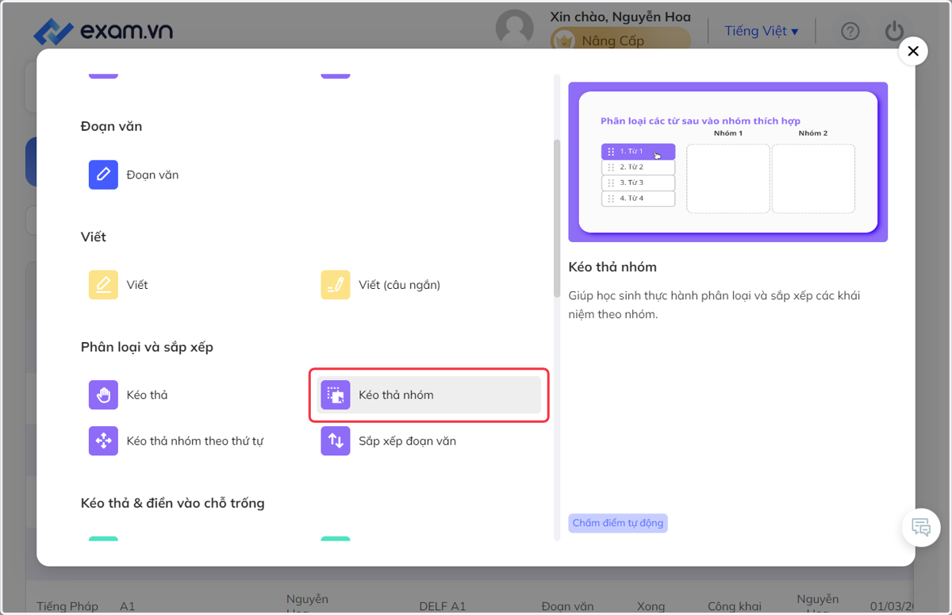Close the question type dialog
The height and width of the screenshot is (615, 952).
[x=913, y=51]
